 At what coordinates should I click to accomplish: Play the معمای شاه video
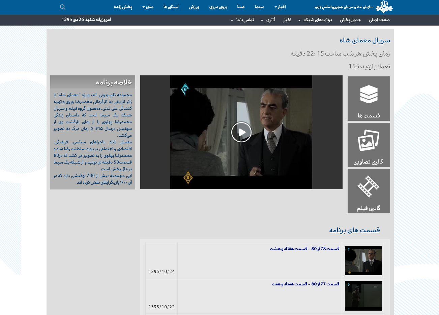[241, 132]
